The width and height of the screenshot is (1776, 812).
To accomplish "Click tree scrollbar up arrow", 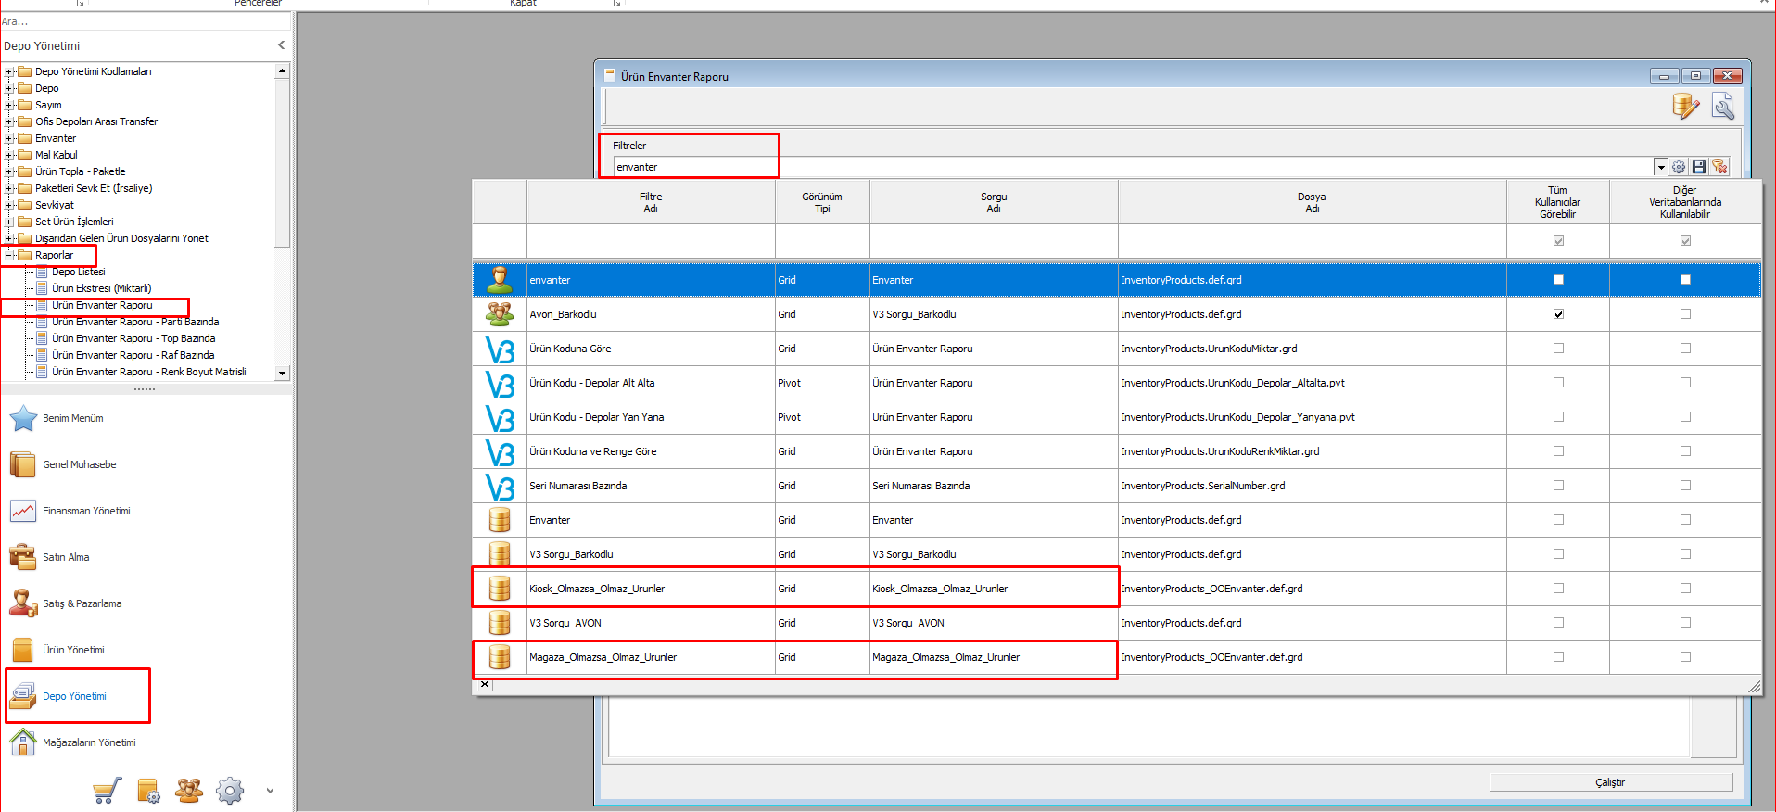I will coord(282,70).
